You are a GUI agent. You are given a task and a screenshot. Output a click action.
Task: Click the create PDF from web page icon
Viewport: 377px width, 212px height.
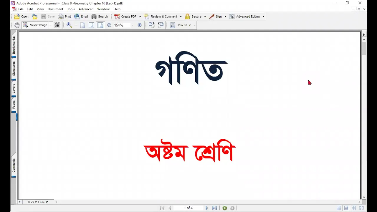[x=35, y=16]
